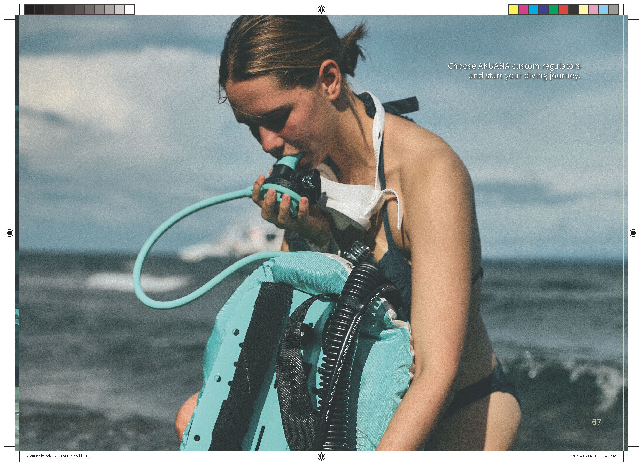Click the left edge registration mark
The height and width of the screenshot is (466, 643).
click(10, 233)
